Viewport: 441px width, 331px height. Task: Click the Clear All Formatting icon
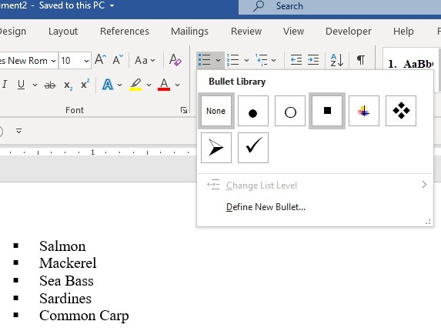tap(175, 60)
